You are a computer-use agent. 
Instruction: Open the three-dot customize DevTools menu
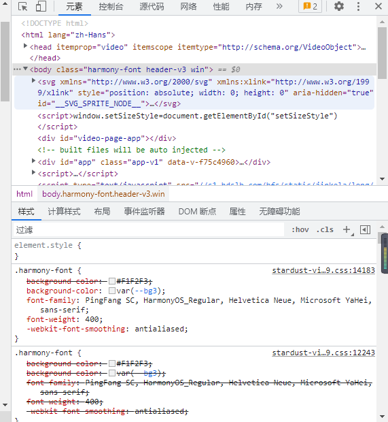click(x=358, y=6)
